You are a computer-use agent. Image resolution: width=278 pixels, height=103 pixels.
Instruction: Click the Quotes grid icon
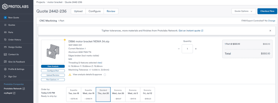pyautogui.click(x=5, y=25)
